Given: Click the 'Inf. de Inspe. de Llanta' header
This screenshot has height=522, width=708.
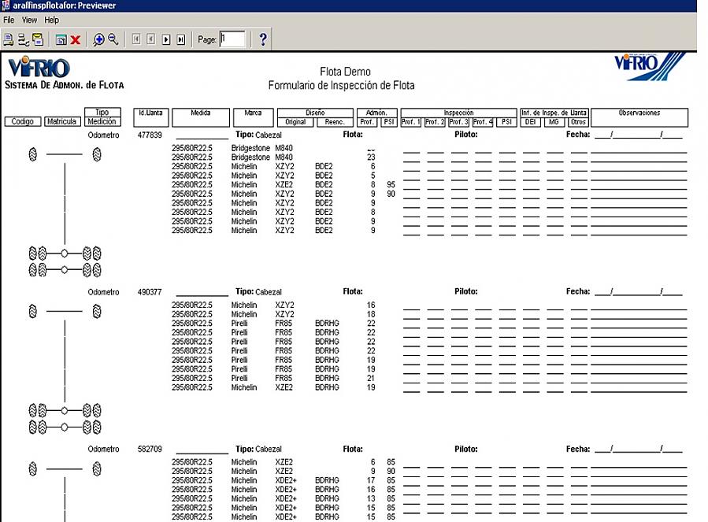Looking at the screenshot, I should (554, 113).
